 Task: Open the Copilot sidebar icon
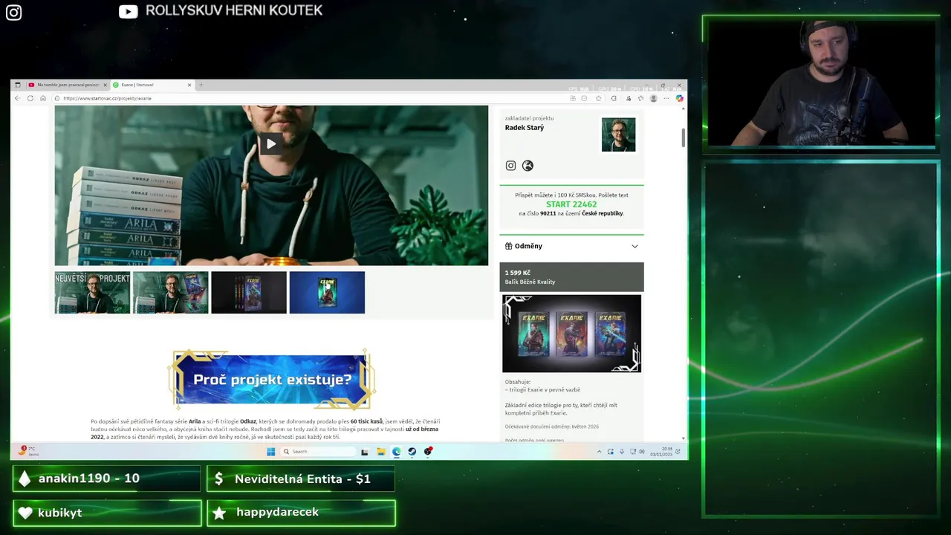click(x=679, y=98)
